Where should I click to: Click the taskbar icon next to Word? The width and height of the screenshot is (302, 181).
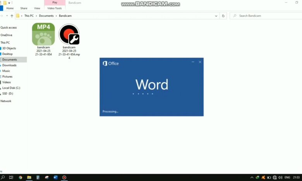(x=47, y=178)
